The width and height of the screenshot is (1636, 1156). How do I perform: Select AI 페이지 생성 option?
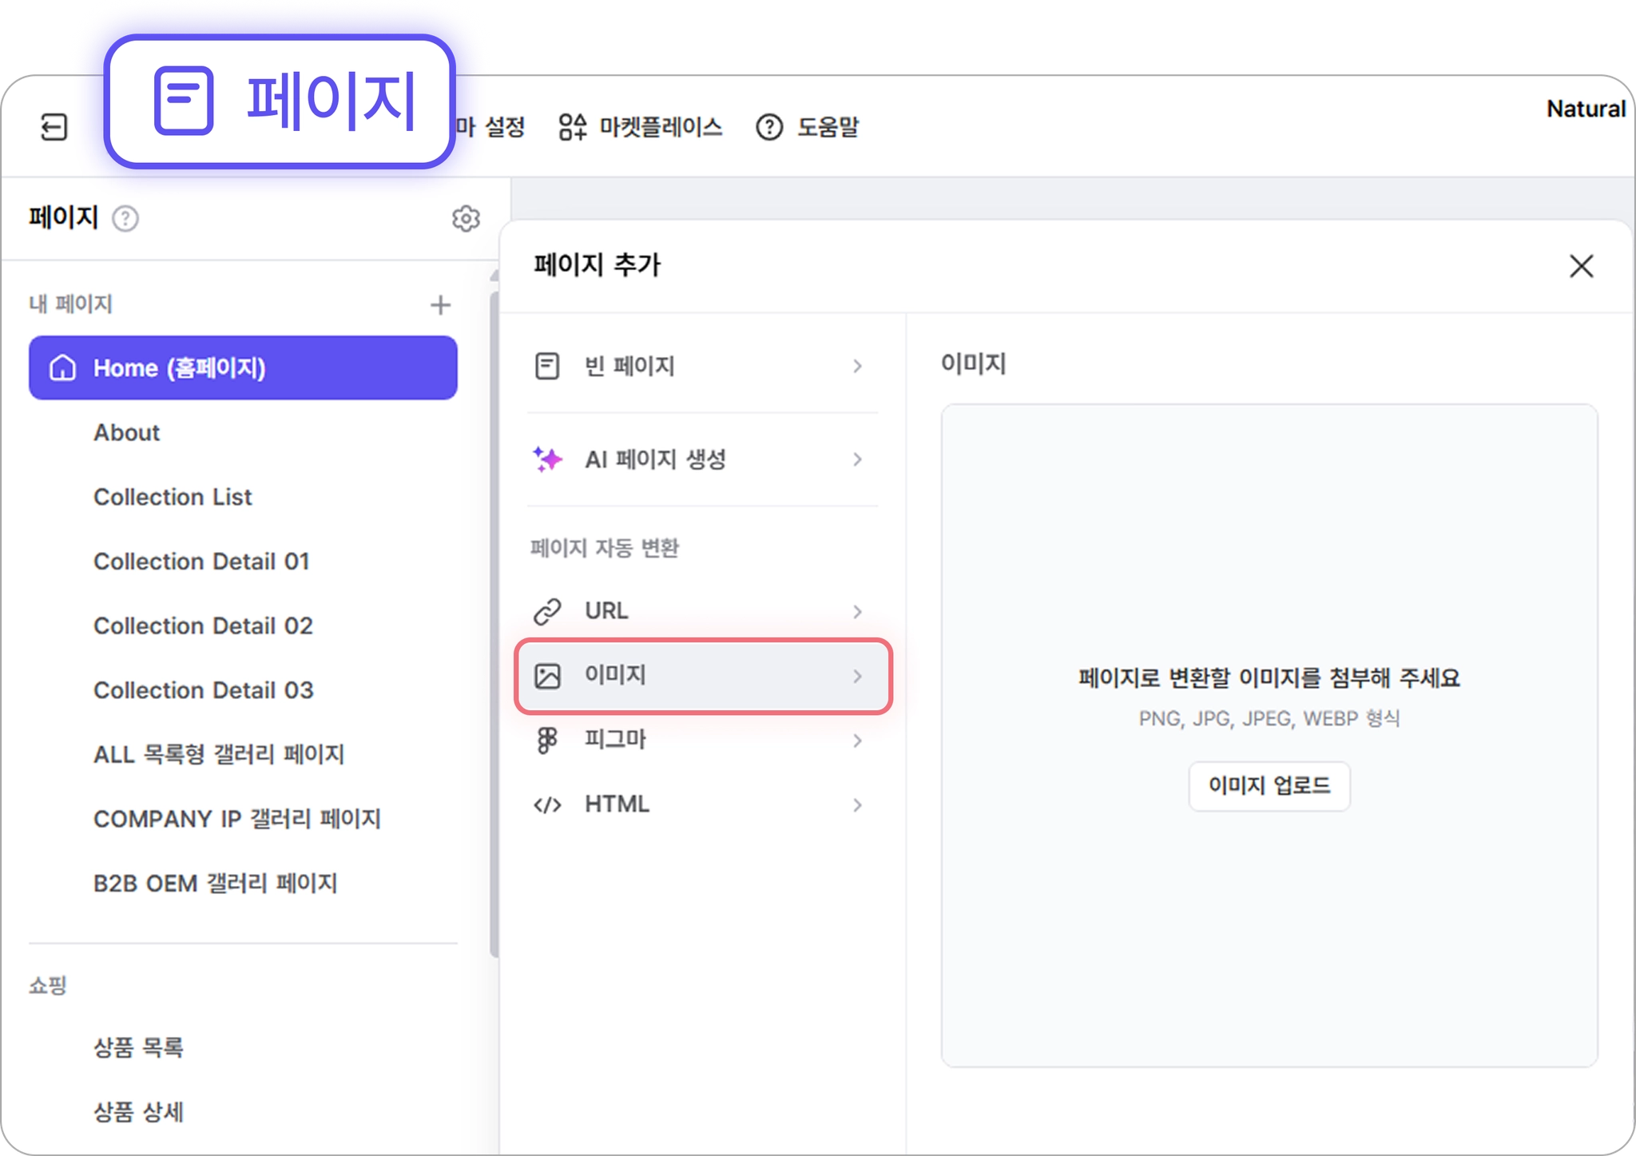click(702, 459)
